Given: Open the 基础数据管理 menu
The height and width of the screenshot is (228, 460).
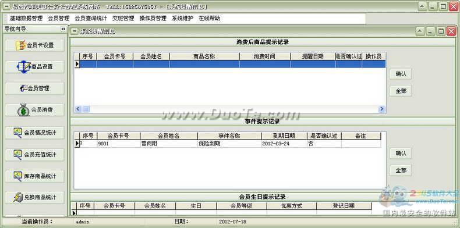Looking at the screenshot, I should coord(26,18).
